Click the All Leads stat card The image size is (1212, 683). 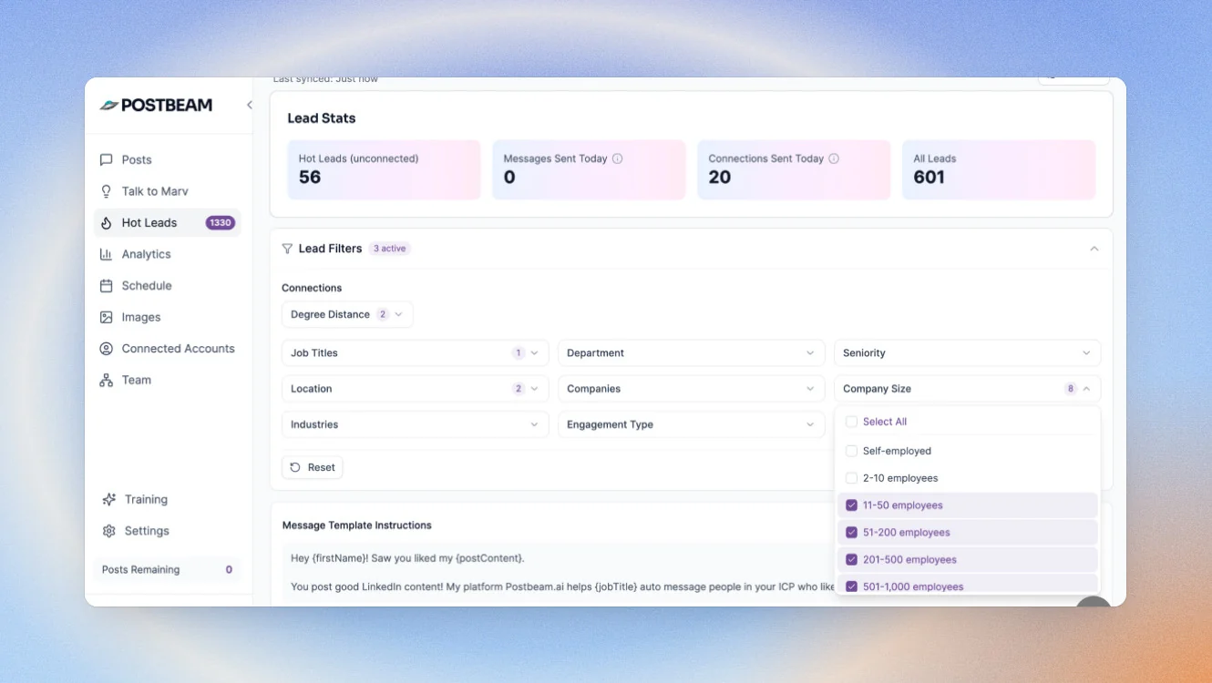point(999,169)
